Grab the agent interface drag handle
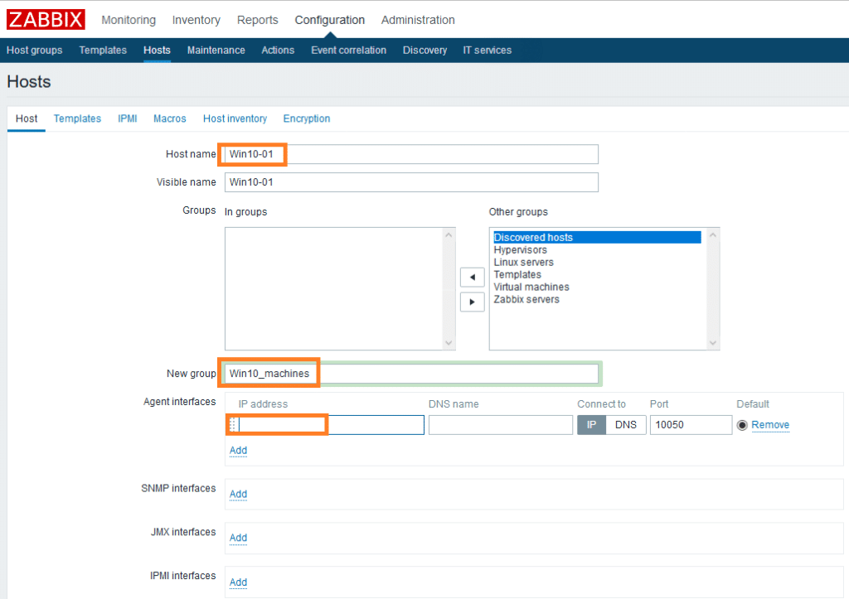 [232, 425]
